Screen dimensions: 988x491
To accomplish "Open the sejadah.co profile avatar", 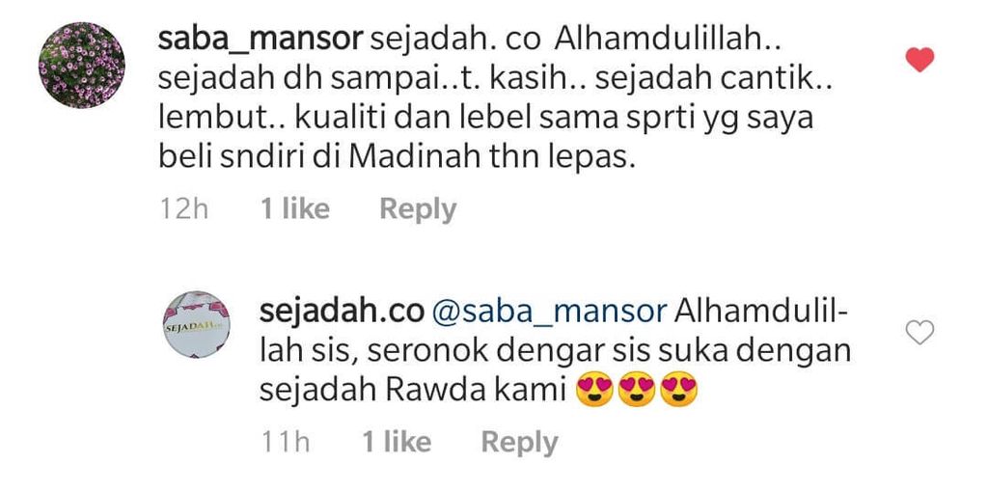I will [197, 325].
